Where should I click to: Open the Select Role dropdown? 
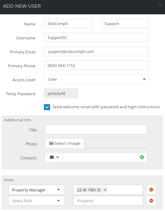coord(37,201)
